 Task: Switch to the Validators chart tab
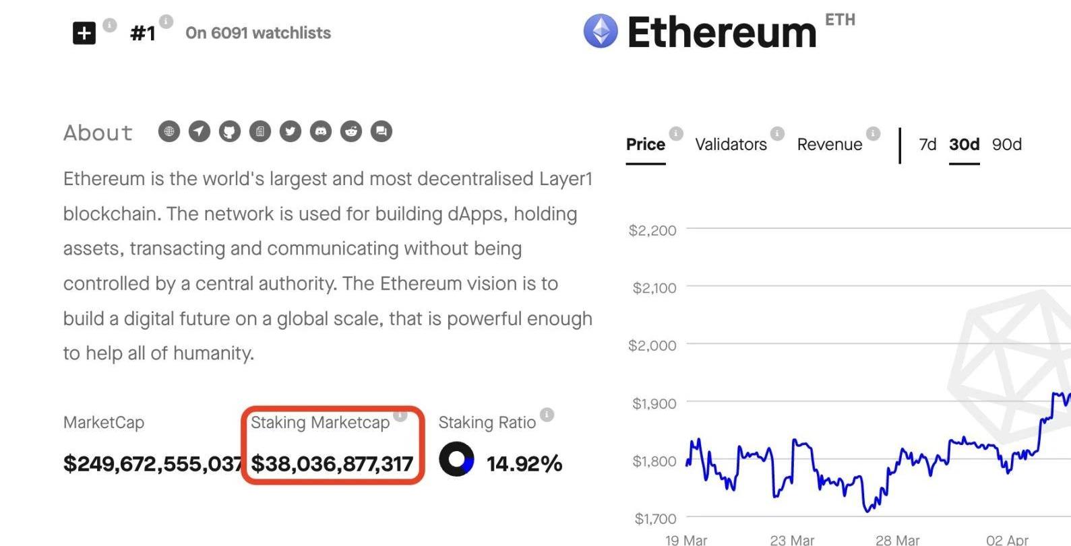point(731,145)
